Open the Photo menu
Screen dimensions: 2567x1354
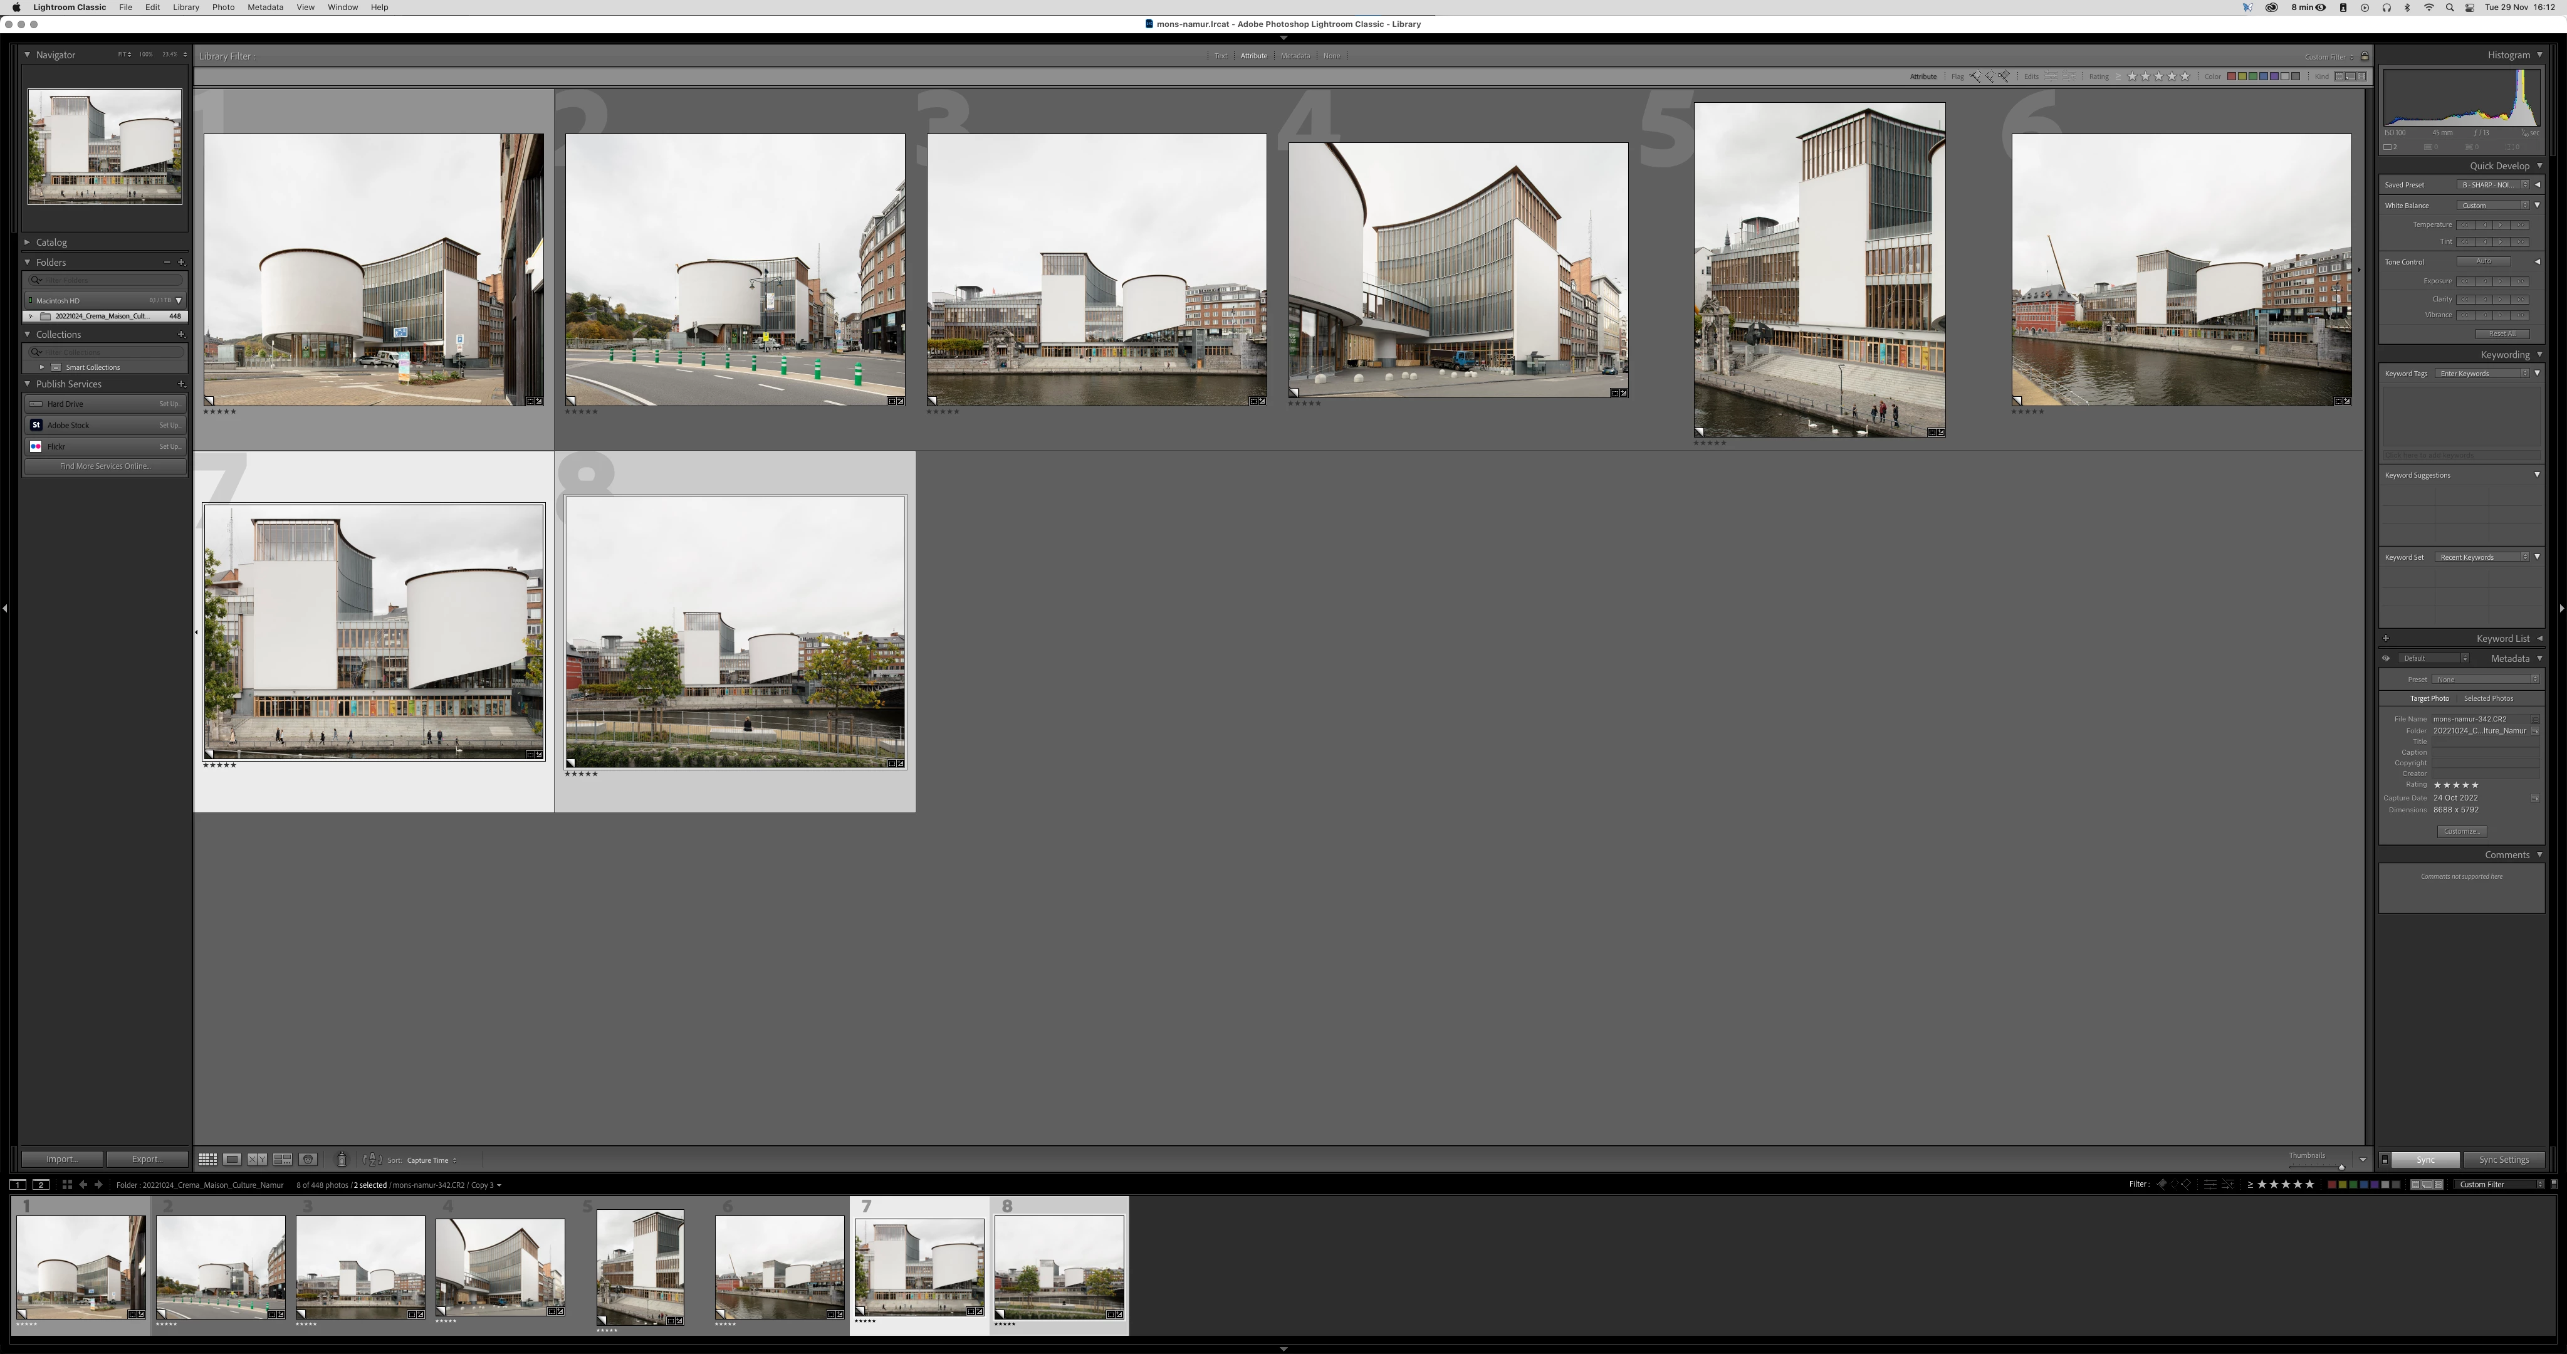pos(222,7)
